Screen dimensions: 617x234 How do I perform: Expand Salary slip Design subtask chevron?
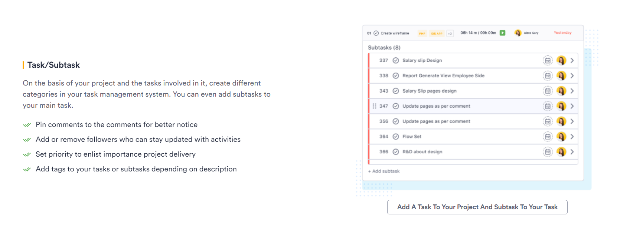point(572,60)
